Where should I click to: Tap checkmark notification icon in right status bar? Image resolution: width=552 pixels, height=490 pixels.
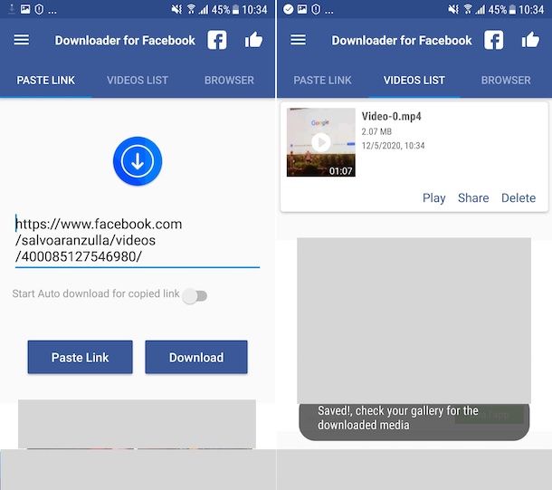[289, 9]
